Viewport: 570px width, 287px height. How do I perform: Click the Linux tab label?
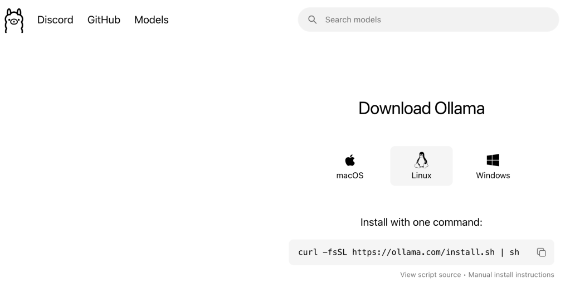coord(421,176)
